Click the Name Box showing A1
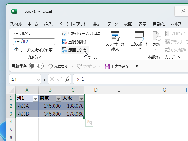The height and width of the screenshot is (141, 188). tap(25, 79)
